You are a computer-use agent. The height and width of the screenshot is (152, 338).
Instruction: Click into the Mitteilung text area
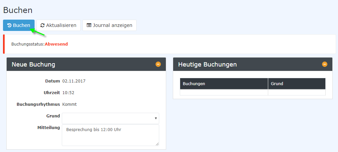click(x=110, y=135)
